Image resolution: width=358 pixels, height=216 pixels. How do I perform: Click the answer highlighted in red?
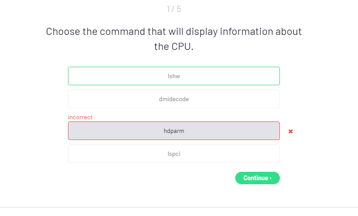[x=174, y=131]
